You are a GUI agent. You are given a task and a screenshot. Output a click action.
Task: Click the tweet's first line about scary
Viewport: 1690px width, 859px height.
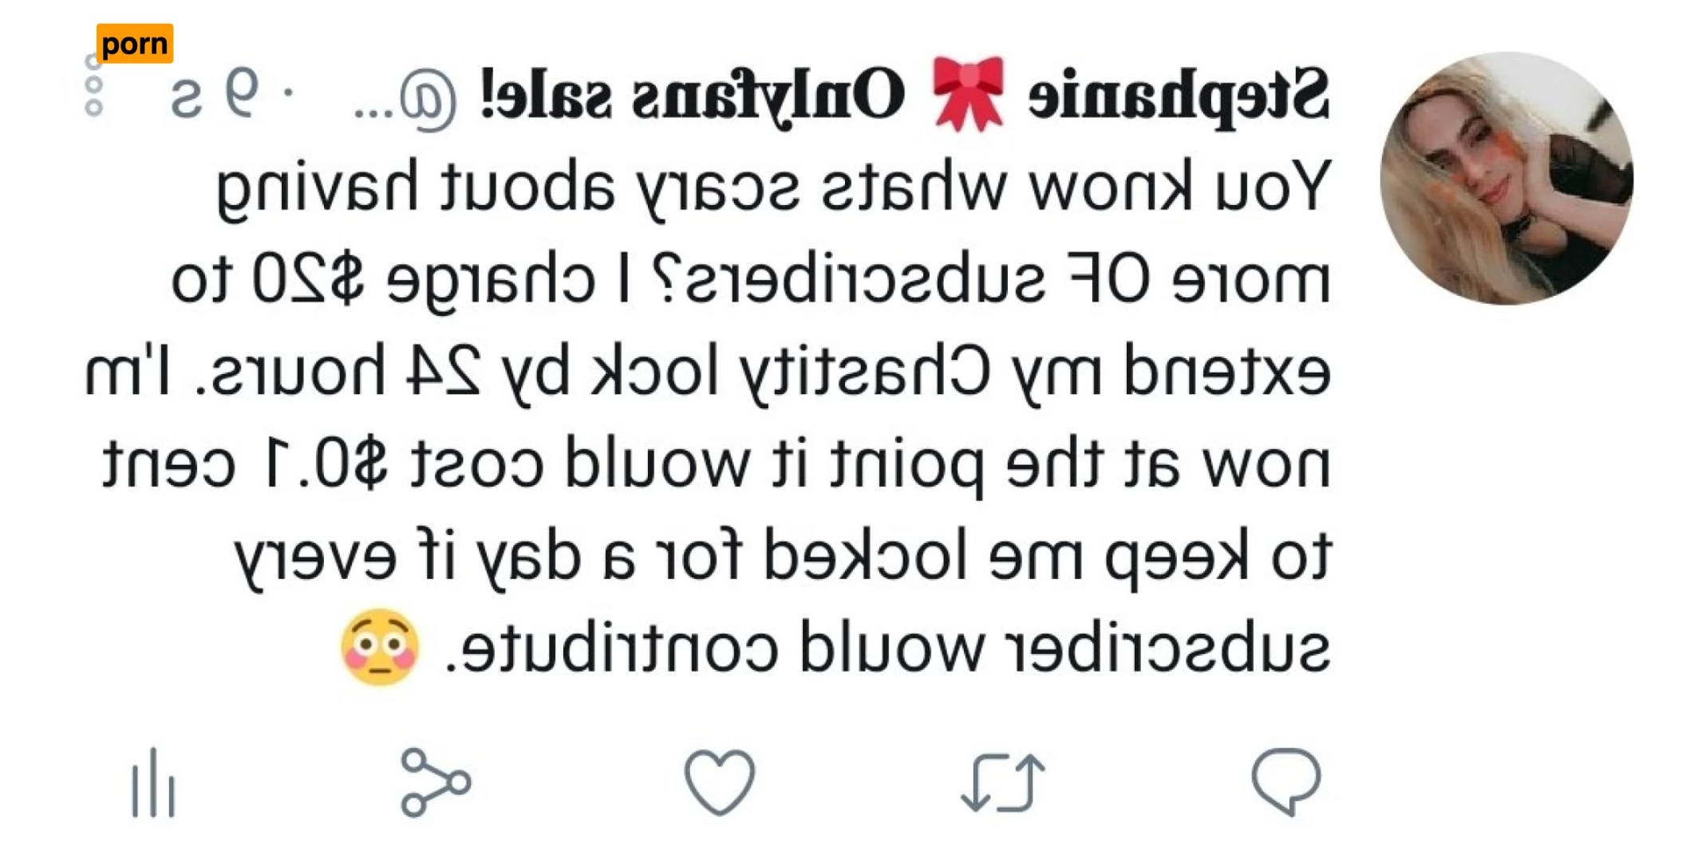tap(773, 187)
